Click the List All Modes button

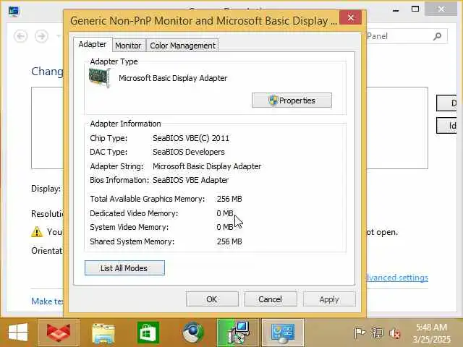click(124, 268)
